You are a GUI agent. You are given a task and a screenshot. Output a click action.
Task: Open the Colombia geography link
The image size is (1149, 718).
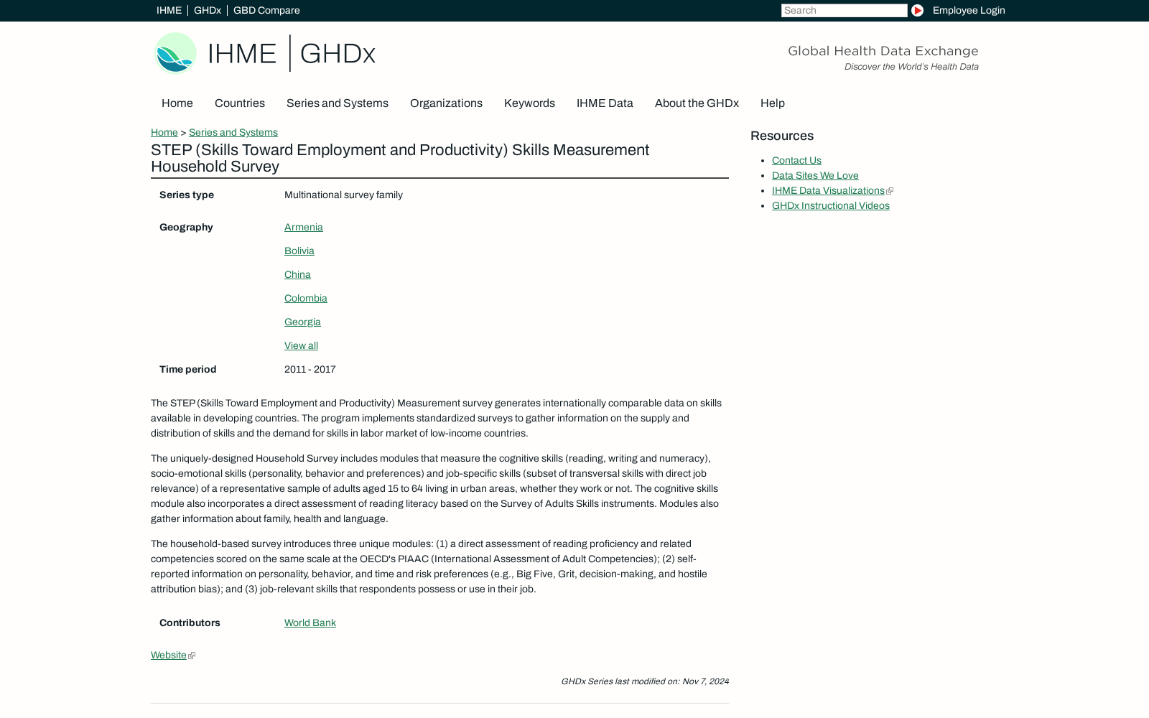pyautogui.click(x=306, y=298)
